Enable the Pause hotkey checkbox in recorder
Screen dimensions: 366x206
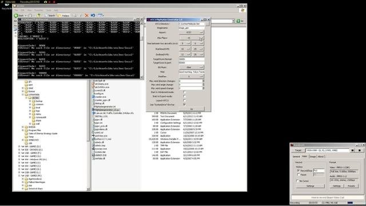tap(299, 175)
